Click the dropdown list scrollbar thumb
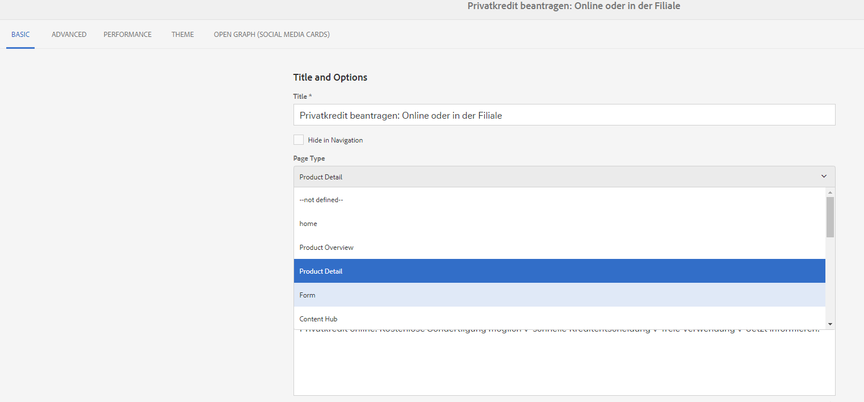864x402 pixels. pos(830,217)
